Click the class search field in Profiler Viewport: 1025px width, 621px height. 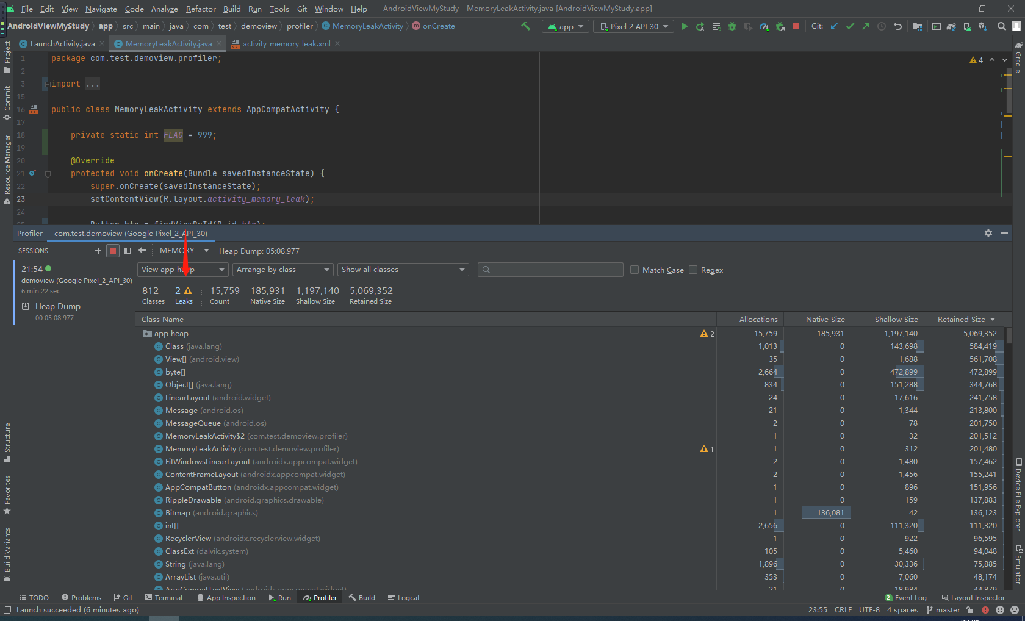[x=550, y=269]
